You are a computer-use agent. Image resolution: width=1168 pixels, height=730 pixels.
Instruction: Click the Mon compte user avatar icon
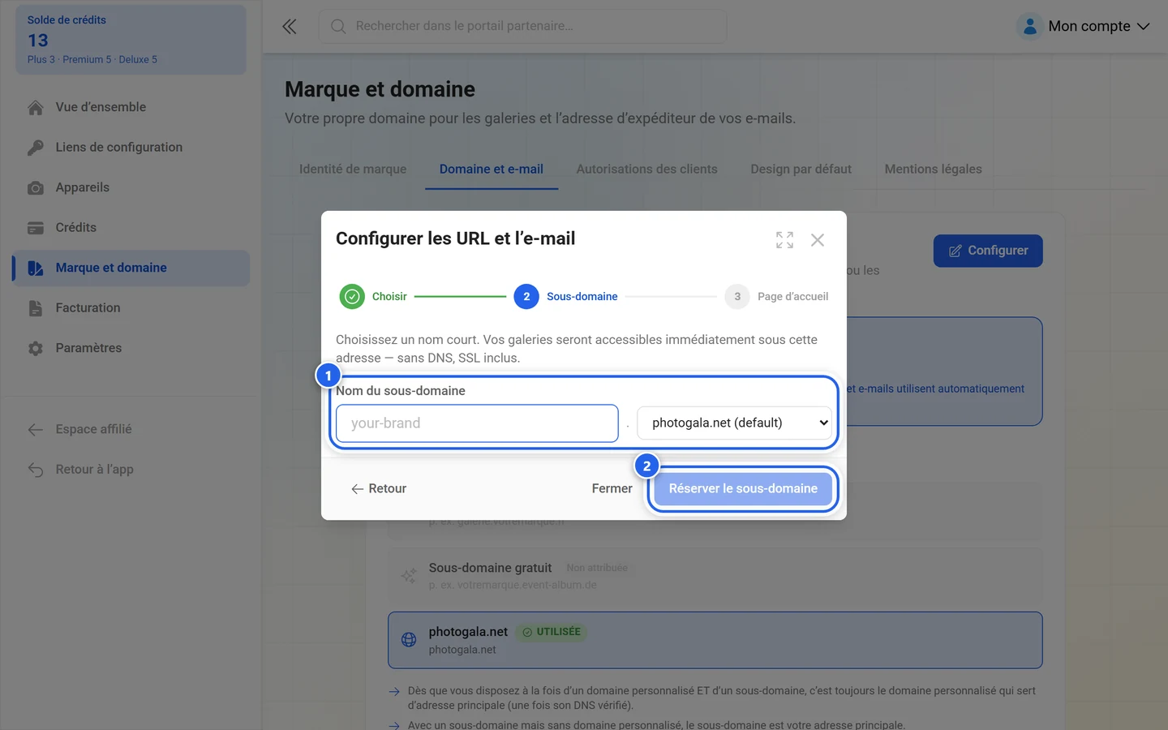[x=1029, y=27]
